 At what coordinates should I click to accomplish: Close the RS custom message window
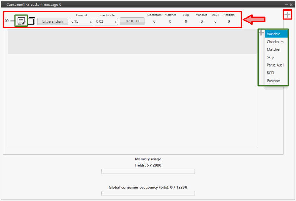point(291,4)
